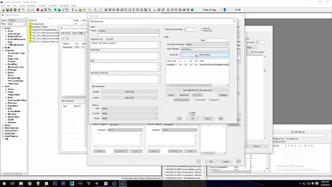Open the Anim Face Archetype dropdown
The height and width of the screenshot is (187, 332).
207,44
